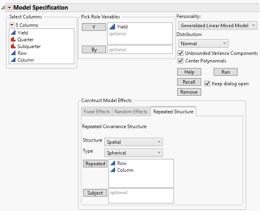260x211 pixels.
Task: Switch to the Random Effects tab
Action: (x=131, y=112)
